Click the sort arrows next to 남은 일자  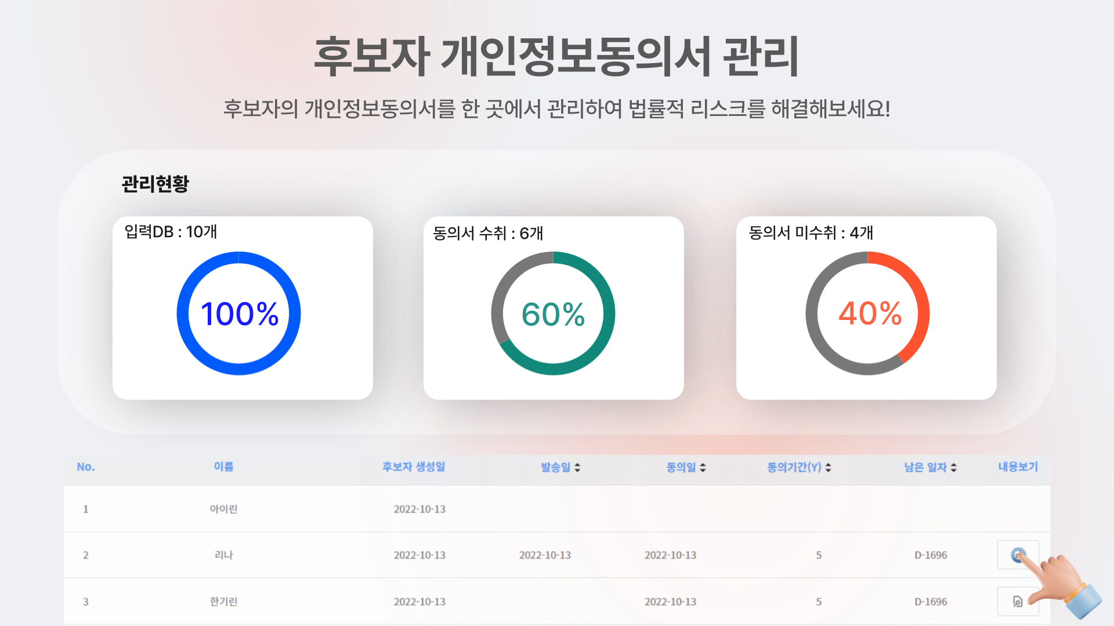pyautogui.click(x=954, y=467)
